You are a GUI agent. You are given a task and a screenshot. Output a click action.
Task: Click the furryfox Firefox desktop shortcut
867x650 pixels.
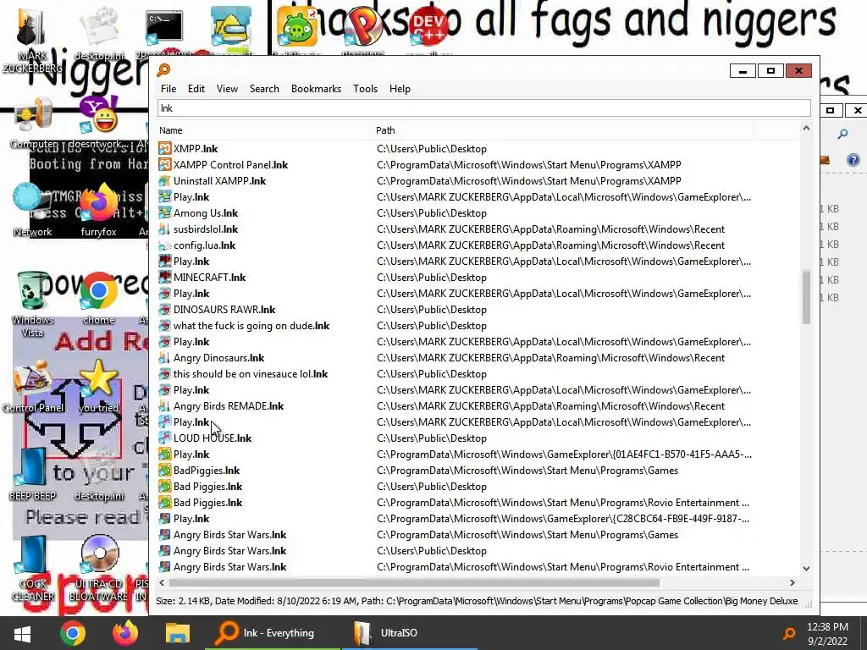98,210
